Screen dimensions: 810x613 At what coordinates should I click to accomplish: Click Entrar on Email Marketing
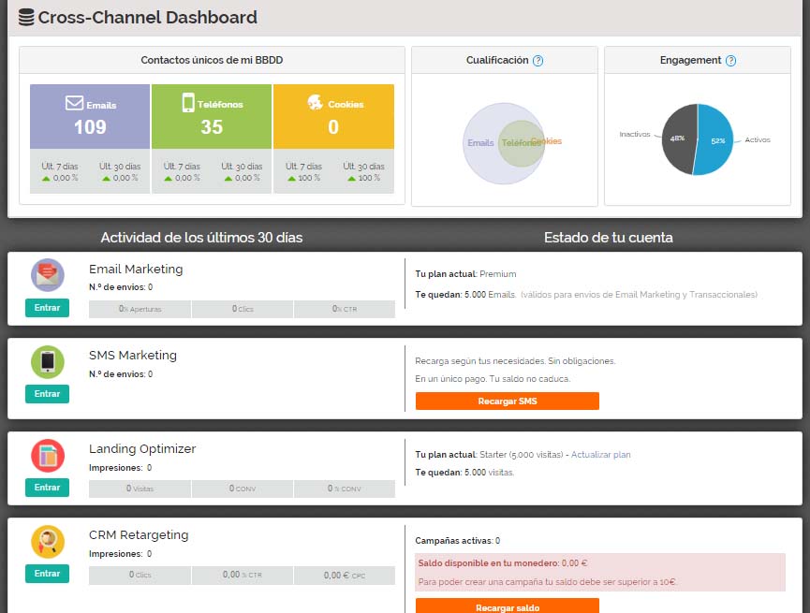pyautogui.click(x=46, y=306)
